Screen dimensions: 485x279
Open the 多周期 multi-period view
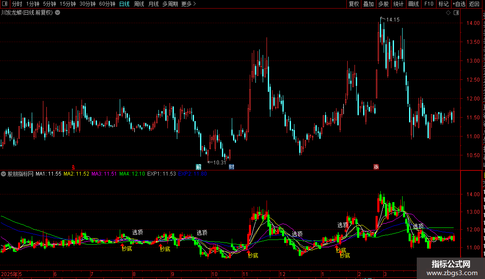click(x=170, y=4)
